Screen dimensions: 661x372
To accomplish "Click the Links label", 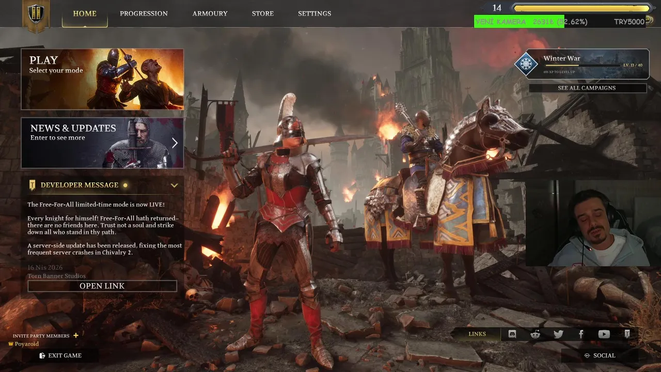I will click(477, 334).
